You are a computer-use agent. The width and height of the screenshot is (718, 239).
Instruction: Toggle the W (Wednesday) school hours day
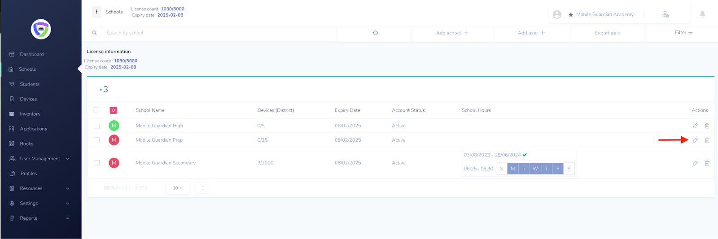point(535,169)
